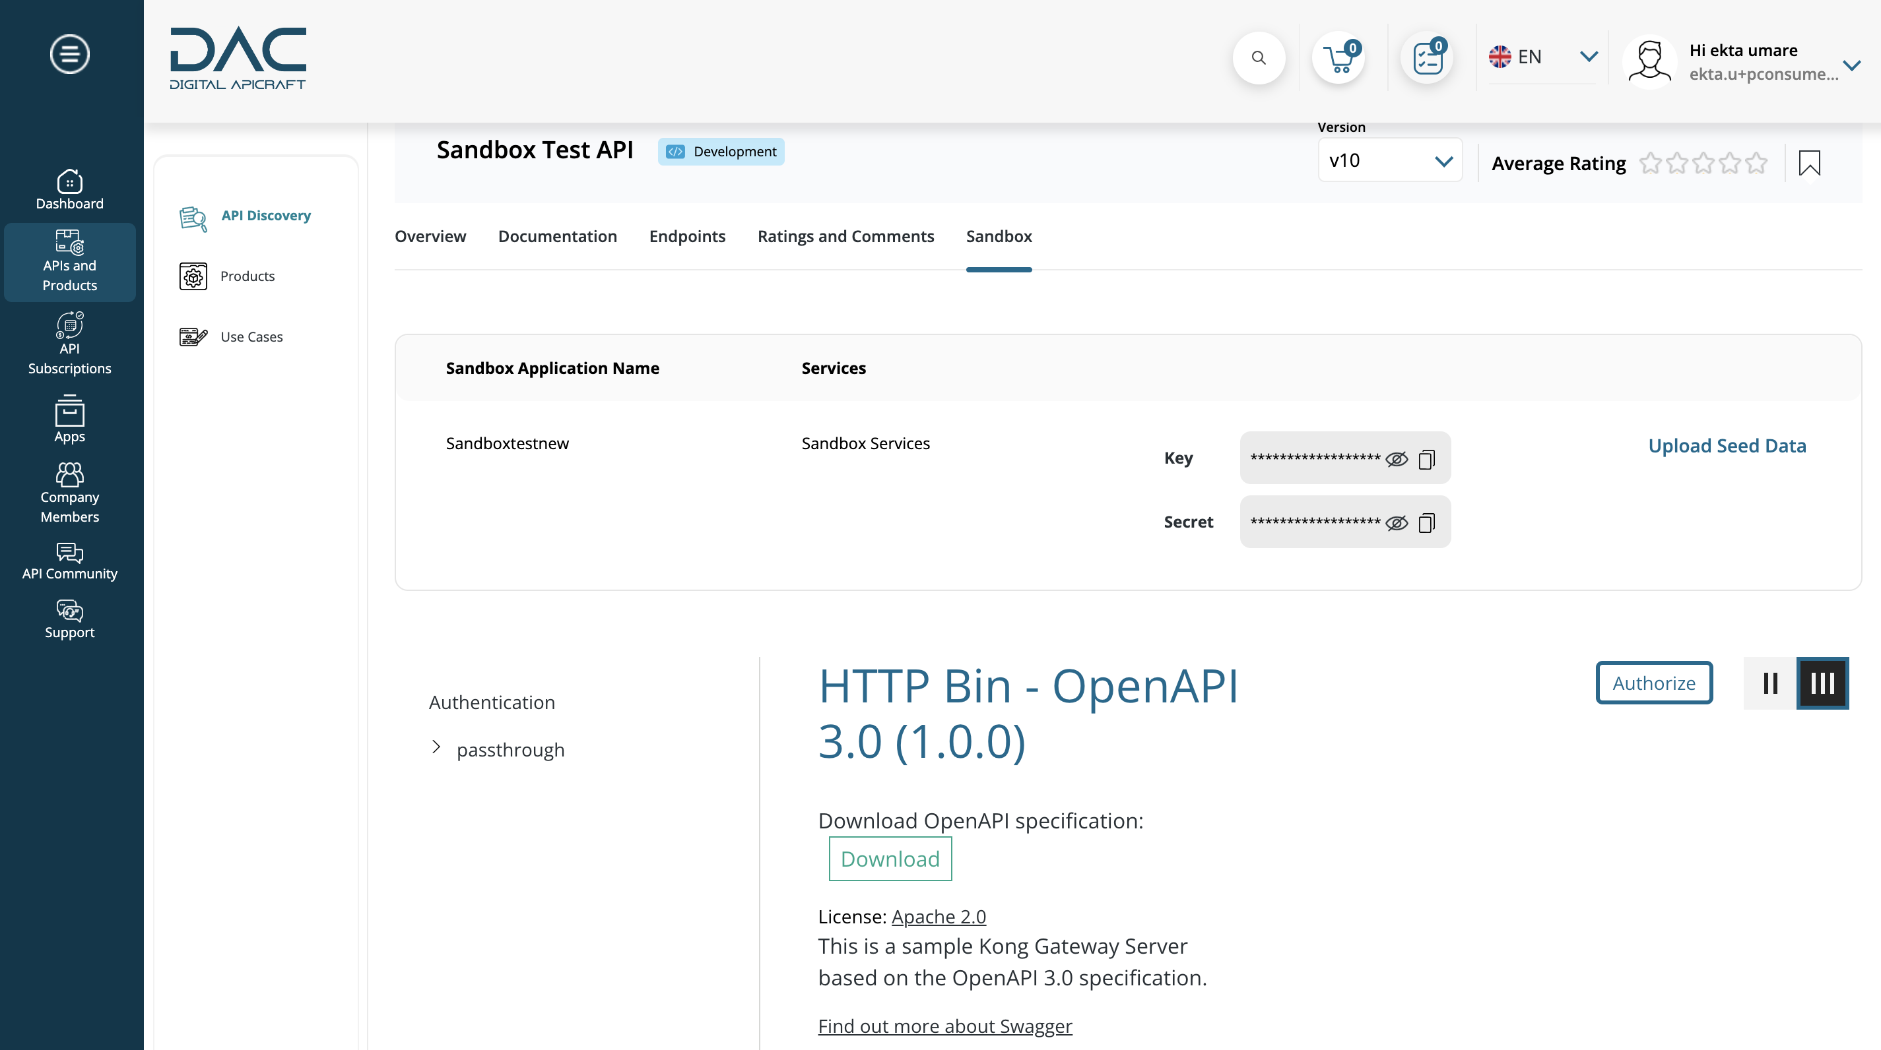Open the Apache 2.0 license link
Image resolution: width=1881 pixels, height=1050 pixels.
(939, 917)
